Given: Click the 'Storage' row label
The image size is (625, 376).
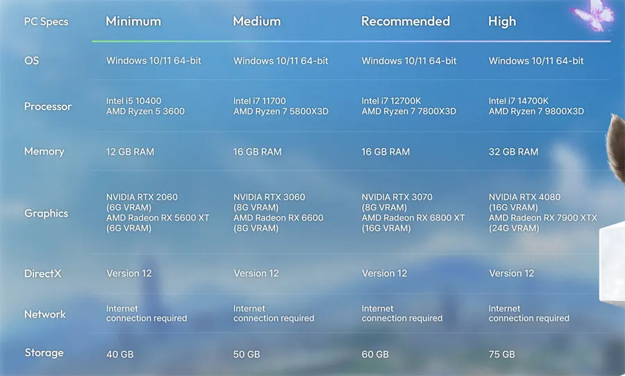Looking at the screenshot, I should tap(44, 353).
